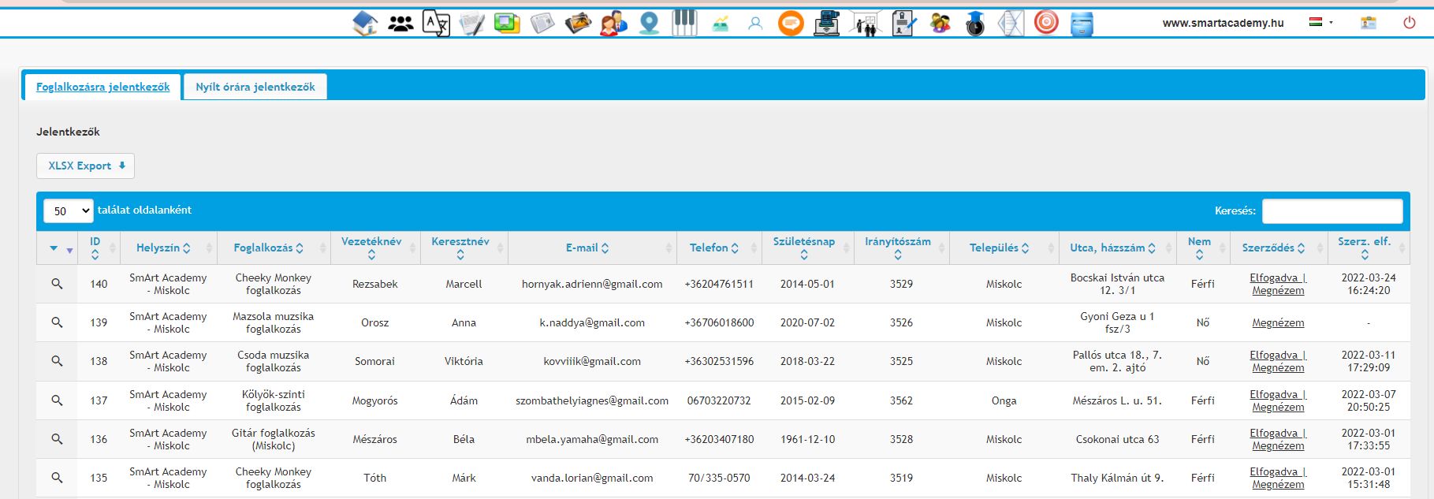Open the red target icon
This screenshot has width=1434, height=499.
click(1046, 23)
